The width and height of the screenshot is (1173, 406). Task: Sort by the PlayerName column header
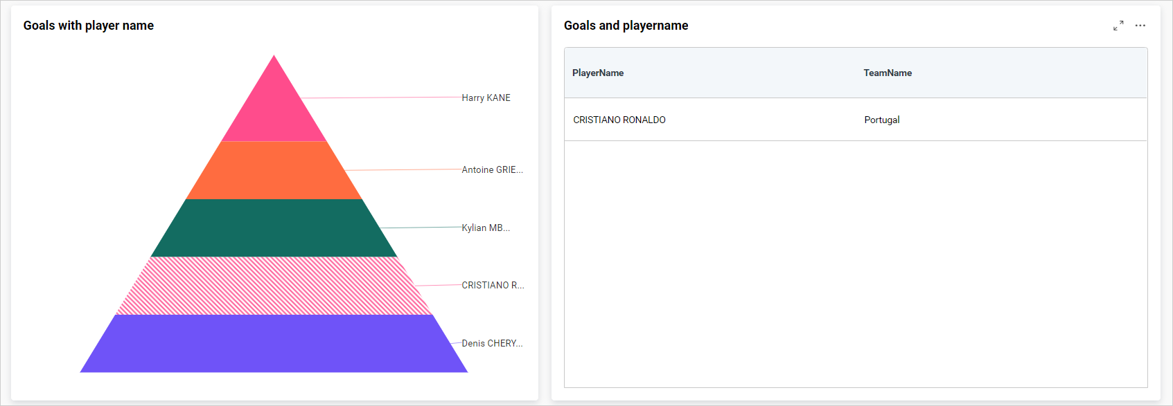pos(598,73)
